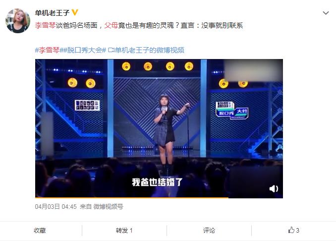Click the like count number 3

point(297,231)
